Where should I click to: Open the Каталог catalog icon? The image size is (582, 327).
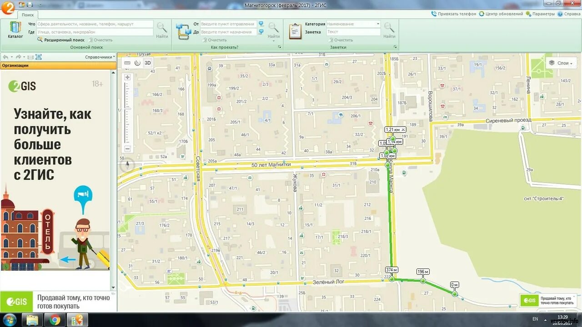click(15, 30)
